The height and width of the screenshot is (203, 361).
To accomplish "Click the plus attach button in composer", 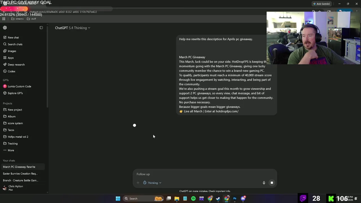I will [138, 183].
